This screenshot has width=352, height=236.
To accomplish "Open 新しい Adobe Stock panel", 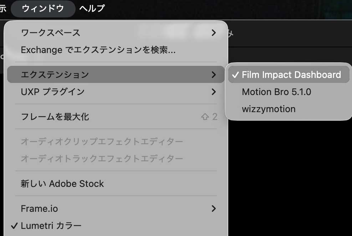I will coord(62,183).
